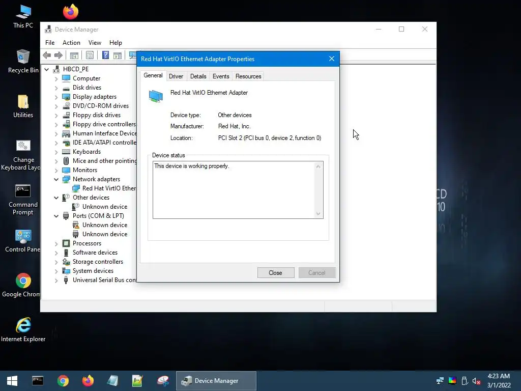Click the Windows Start button
Screen dimensions: 521x391
pos(12,381)
